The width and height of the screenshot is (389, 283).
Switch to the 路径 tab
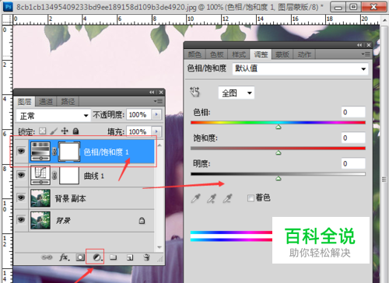coord(68,102)
